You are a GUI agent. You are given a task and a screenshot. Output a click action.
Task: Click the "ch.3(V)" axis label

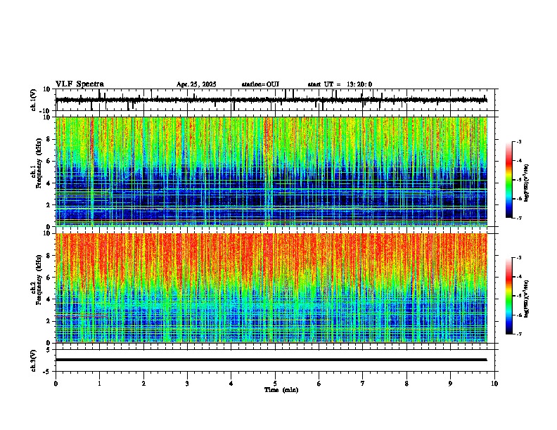click(x=34, y=360)
